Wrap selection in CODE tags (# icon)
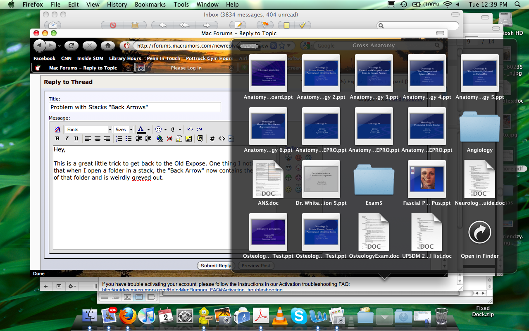 212,139
